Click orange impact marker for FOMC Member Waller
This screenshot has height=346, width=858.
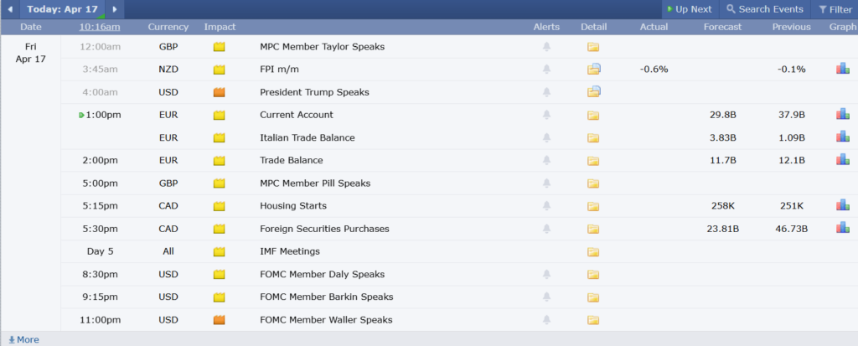(x=220, y=319)
